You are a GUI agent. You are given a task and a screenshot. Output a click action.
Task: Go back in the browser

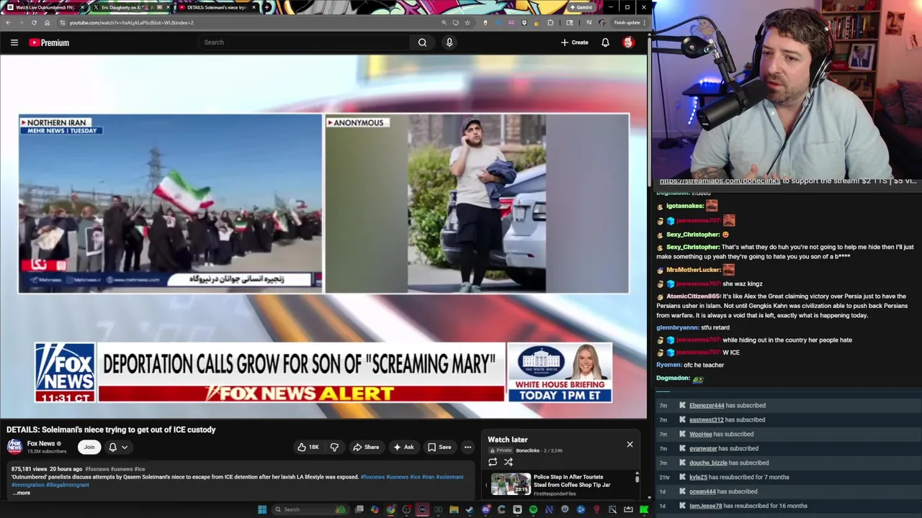tap(8, 22)
